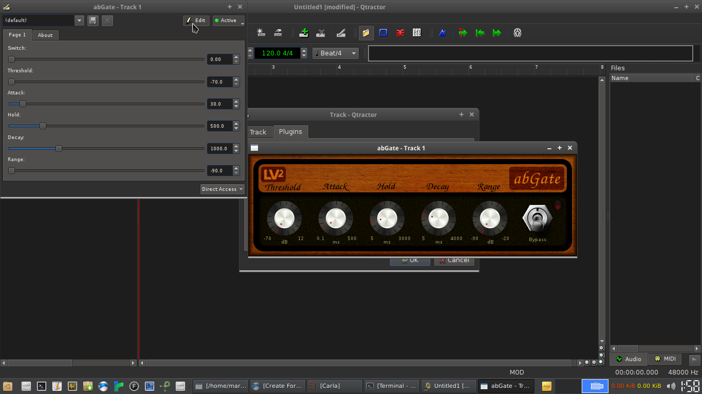This screenshot has width=702, height=394.
Task: Click the Hold knob on abGate GUI
Action: (387, 219)
